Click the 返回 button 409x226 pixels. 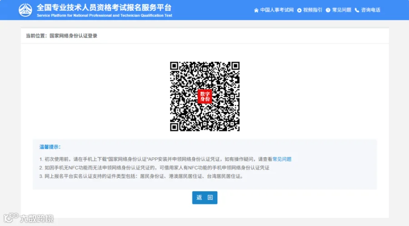click(x=205, y=197)
